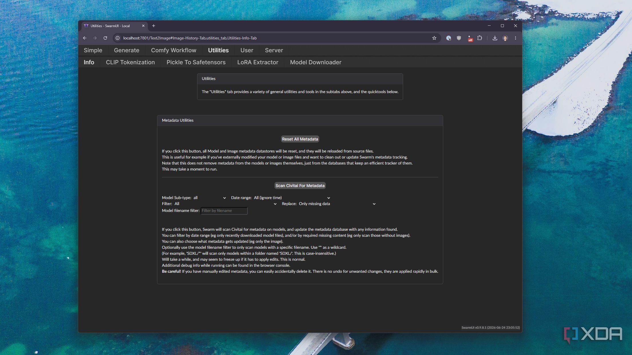Click the browser address bar URL
This screenshot has height=355, width=632.
(190, 38)
